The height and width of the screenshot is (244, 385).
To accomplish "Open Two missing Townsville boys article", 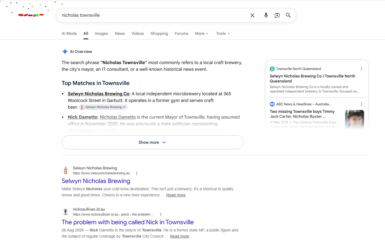I will point(302,114).
